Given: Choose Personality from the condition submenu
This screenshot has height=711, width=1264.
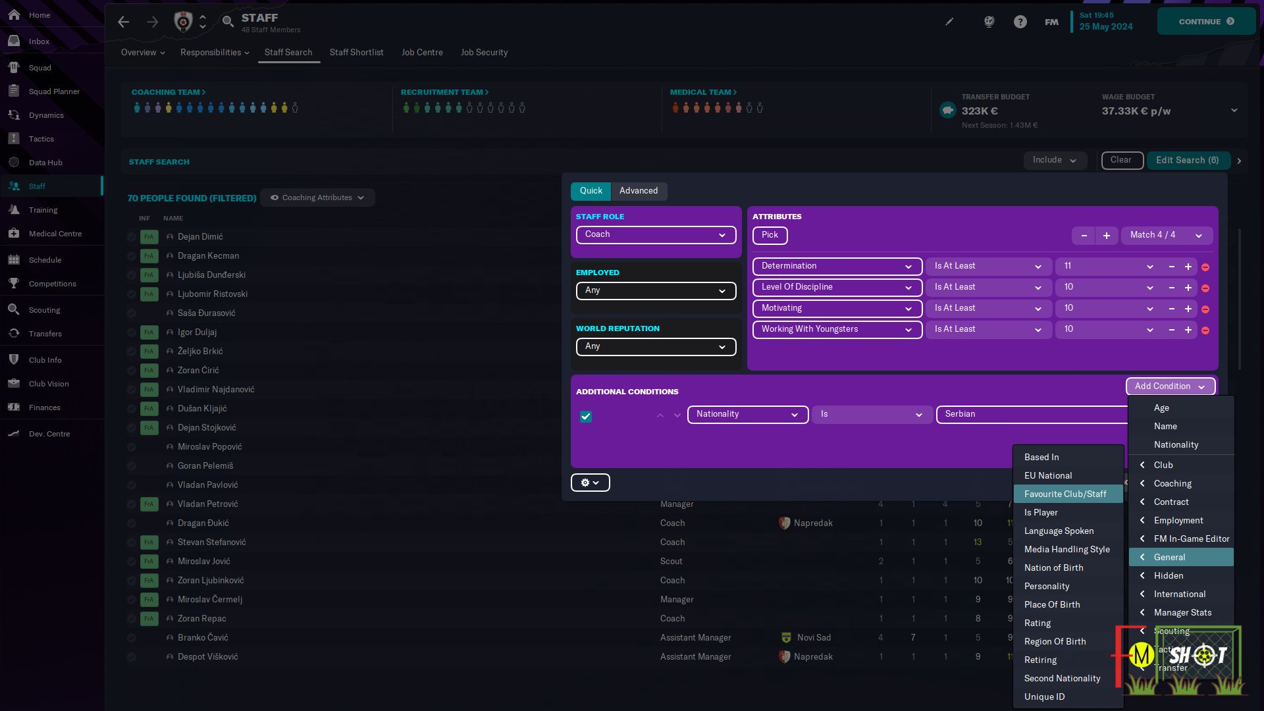Looking at the screenshot, I should [1067, 586].
